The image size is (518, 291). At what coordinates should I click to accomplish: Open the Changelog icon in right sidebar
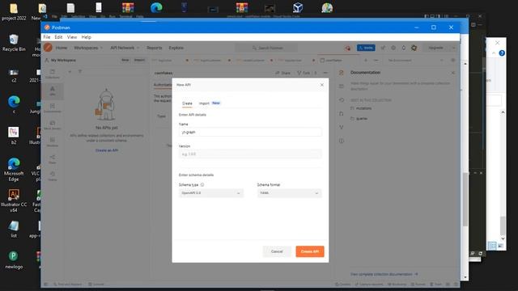[x=342, y=100]
